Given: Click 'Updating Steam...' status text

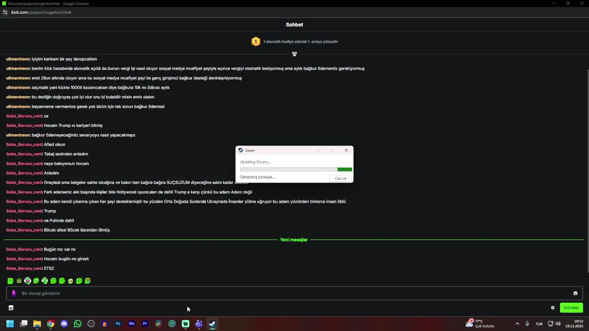Looking at the screenshot, I should click(x=255, y=162).
